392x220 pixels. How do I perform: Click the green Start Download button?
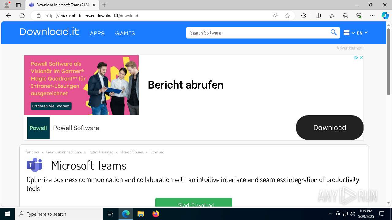pos(194,202)
